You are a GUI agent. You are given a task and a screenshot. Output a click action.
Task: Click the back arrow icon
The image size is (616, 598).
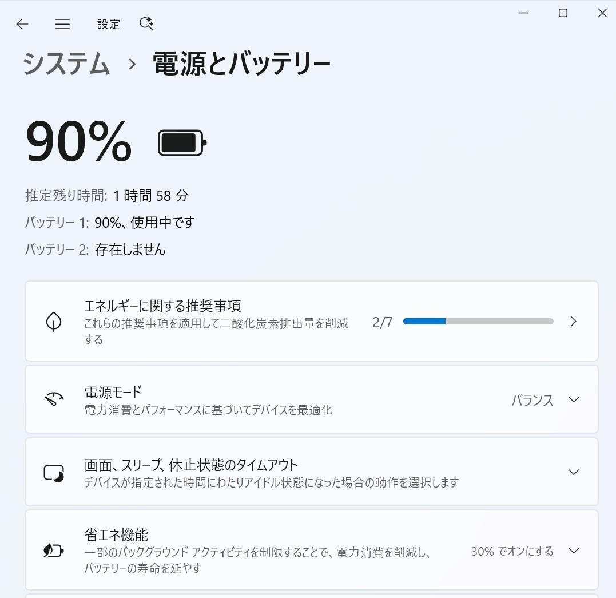(x=22, y=24)
